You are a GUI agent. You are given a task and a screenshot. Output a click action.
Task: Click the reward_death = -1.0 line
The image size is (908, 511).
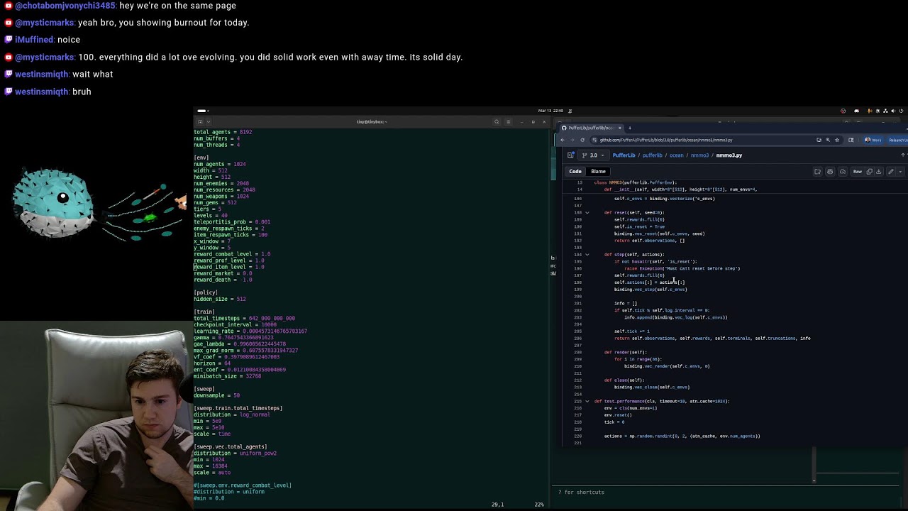[223, 280]
